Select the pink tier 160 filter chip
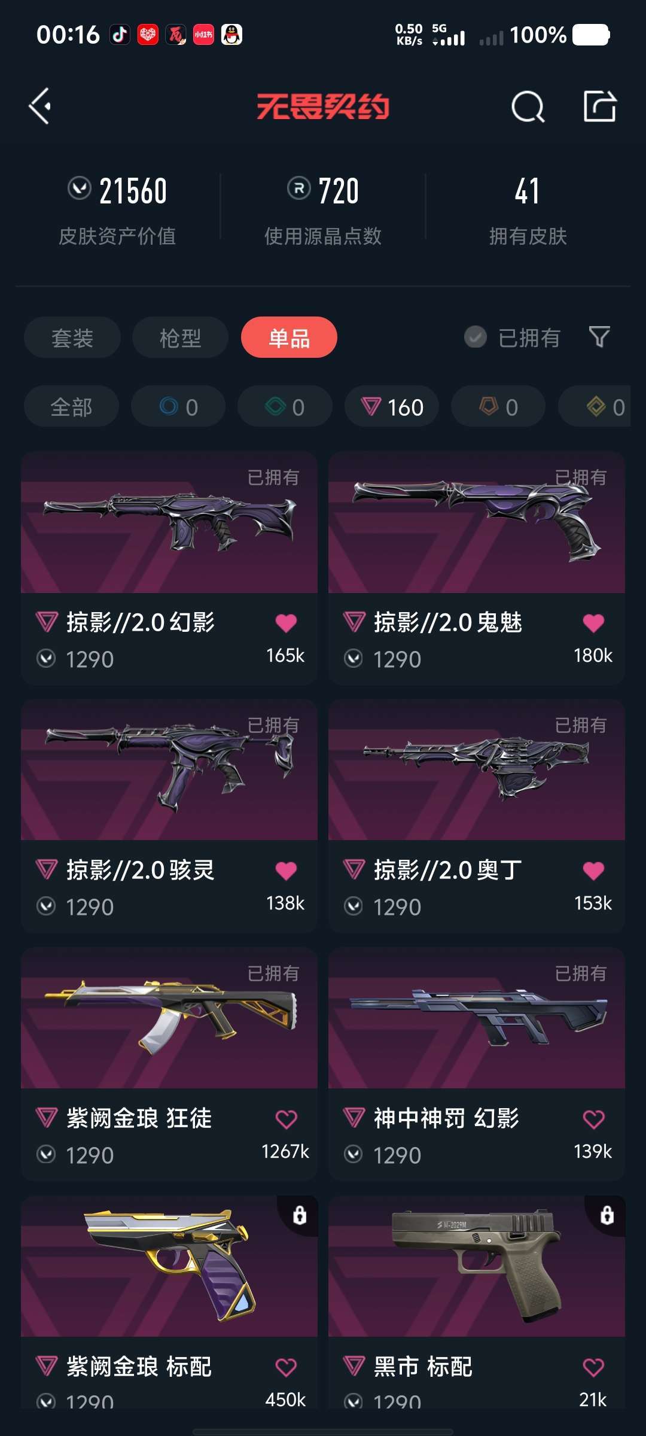This screenshot has height=1436, width=646. tap(392, 406)
